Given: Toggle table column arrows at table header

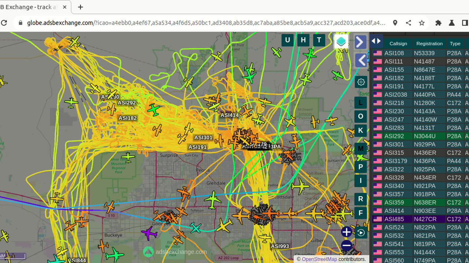Looking at the screenshot, I should coord(376,41).
